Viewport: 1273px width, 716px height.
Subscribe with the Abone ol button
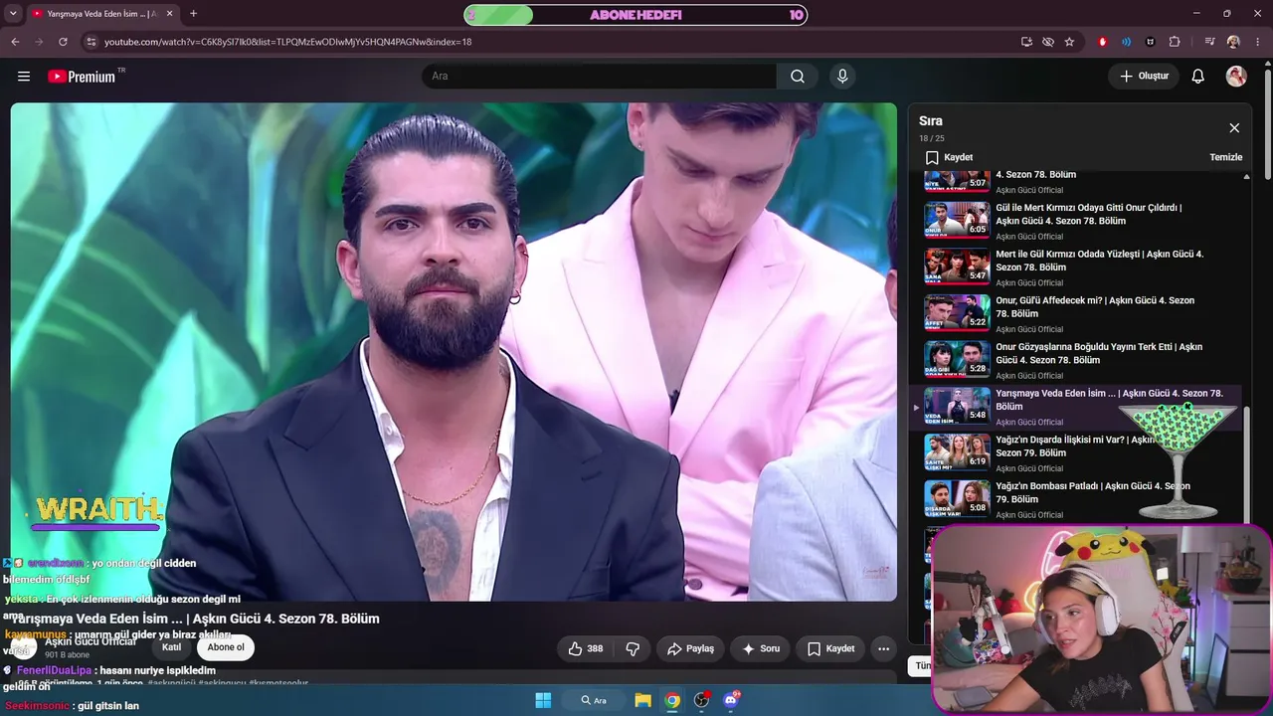tap(226, 647)
